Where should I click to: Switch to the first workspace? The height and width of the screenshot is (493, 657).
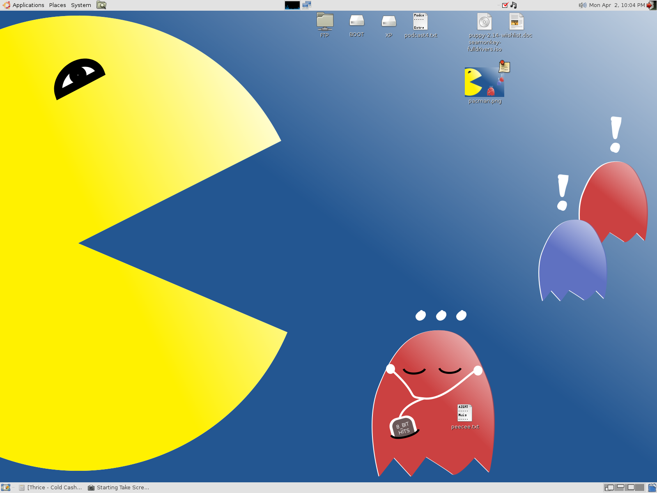click(x=609, y=488)
